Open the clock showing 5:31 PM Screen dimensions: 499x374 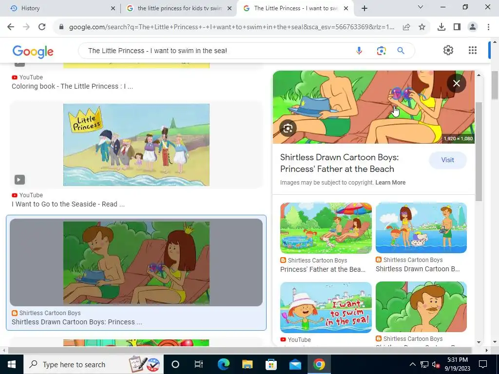coord(457,364)
